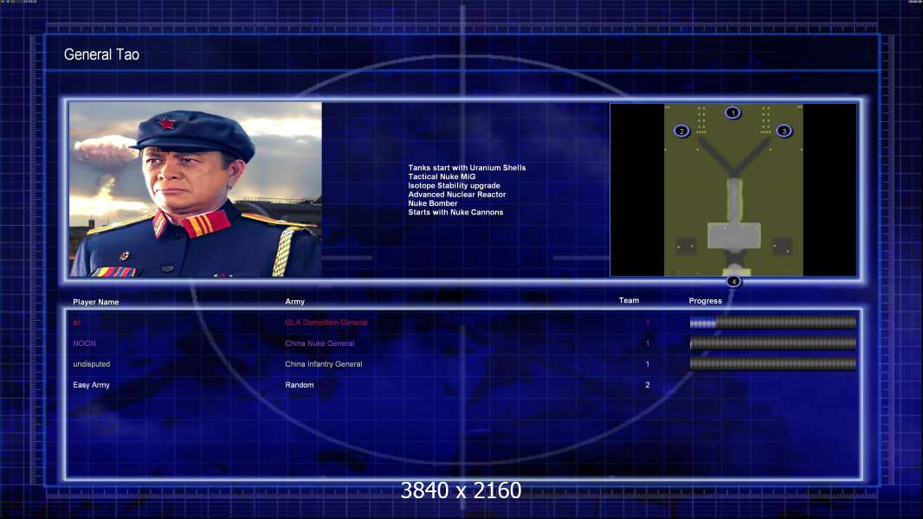Select start position marker 2 on the map
The image size is (923, 519).
[x=681, y=131]
